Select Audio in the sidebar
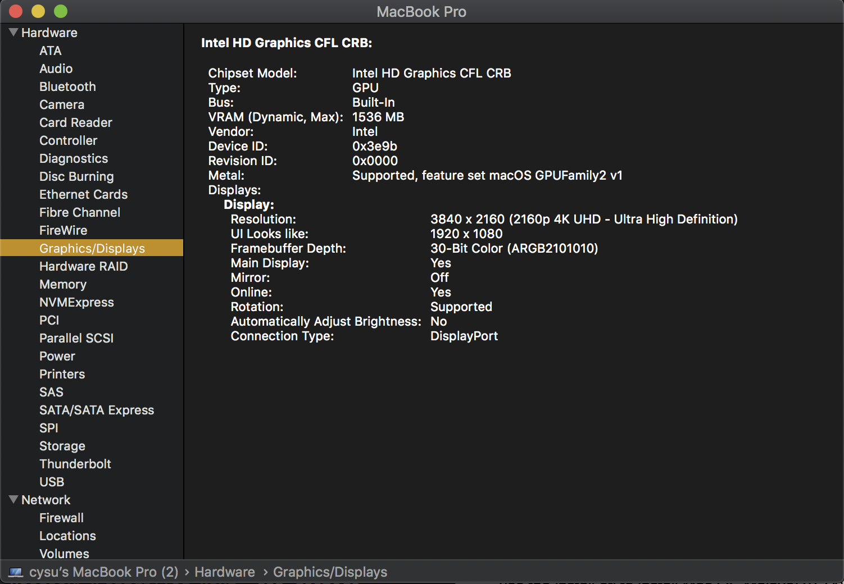The width and height of the screenshot is (844, 584). tap(56, 69)
